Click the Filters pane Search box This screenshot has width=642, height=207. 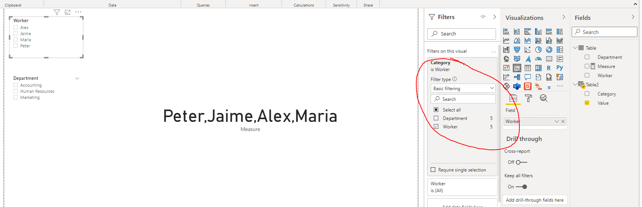click(x=462, y=34)
